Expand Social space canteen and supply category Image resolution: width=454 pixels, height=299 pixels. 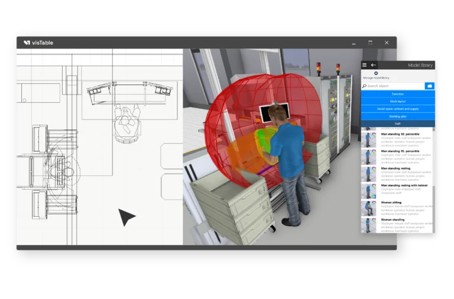(398, 109)
